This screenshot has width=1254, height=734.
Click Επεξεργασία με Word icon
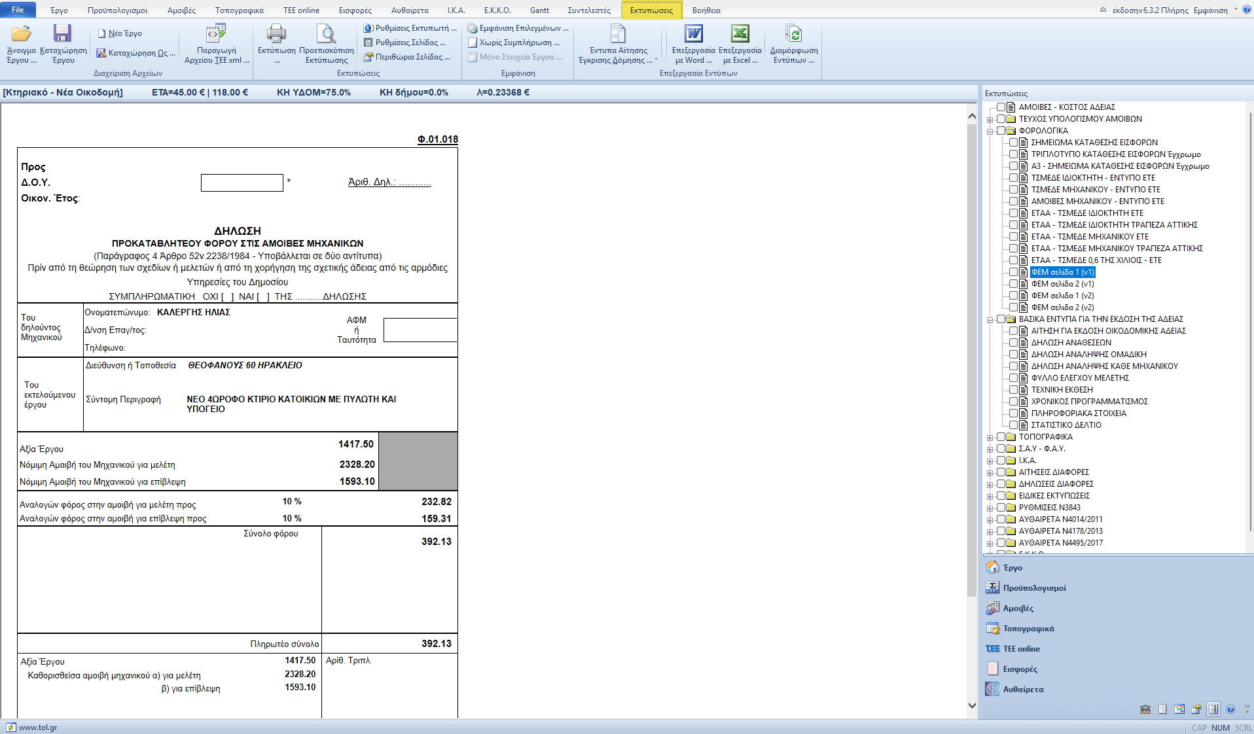click(693, 34)
